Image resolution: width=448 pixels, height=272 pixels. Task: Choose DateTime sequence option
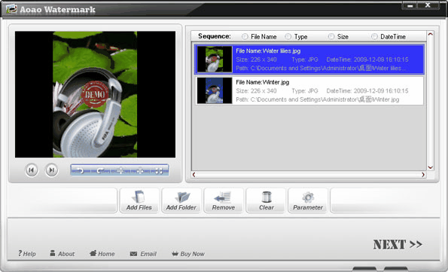[x=374, y=37]
